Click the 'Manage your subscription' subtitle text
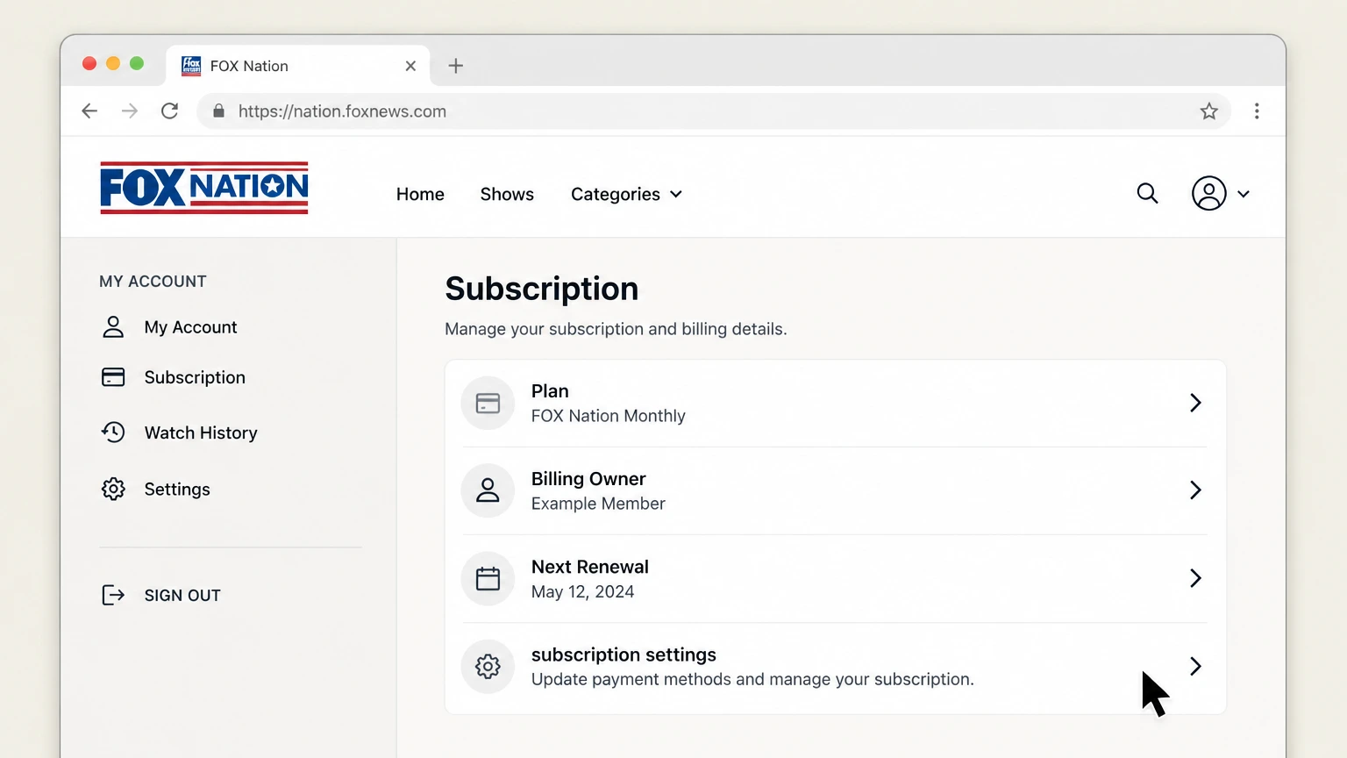The image size is (1347, 758). click(x=616, y=329)
